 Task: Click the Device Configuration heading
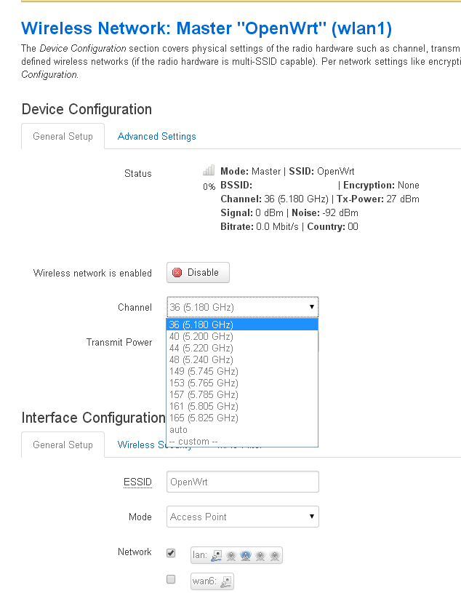click(87, 109)
